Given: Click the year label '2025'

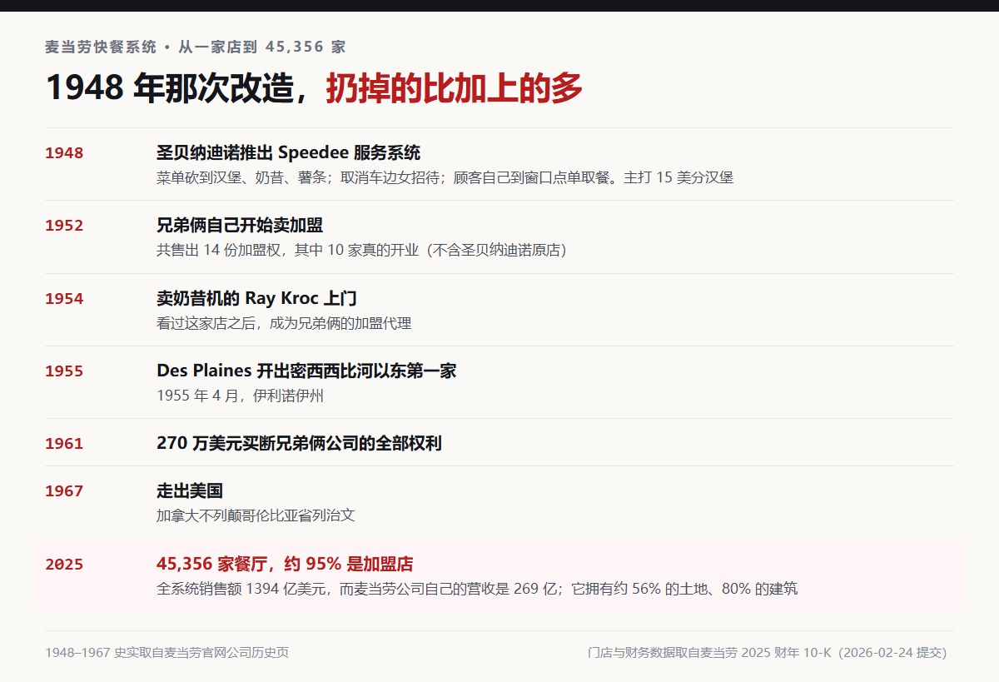Looking at the screenshot, I should click(x=64, y=565).
